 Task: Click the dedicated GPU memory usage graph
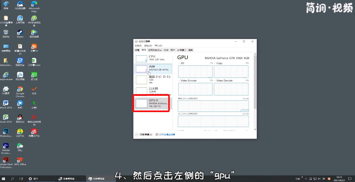213,106
